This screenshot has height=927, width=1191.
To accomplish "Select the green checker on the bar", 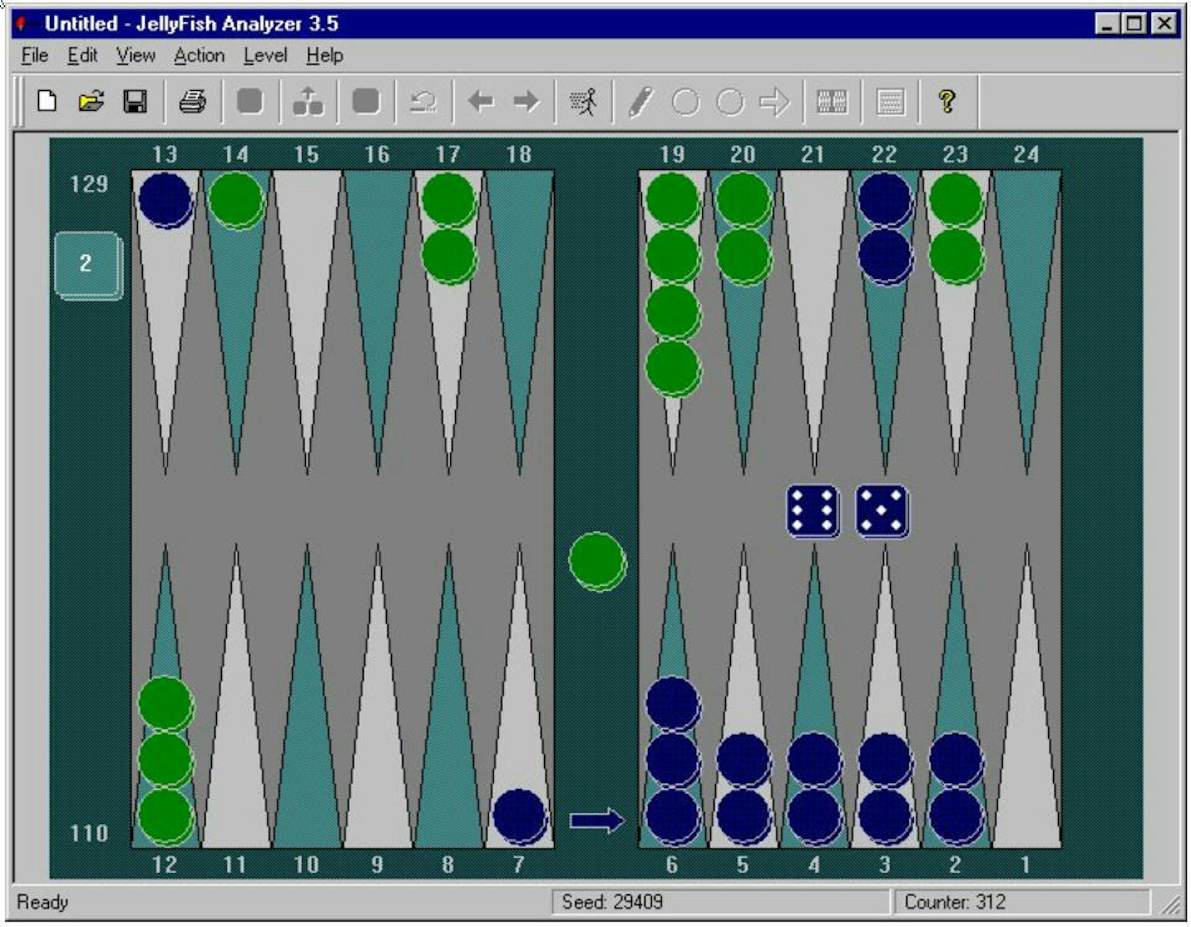I will (x=597, y=560).
